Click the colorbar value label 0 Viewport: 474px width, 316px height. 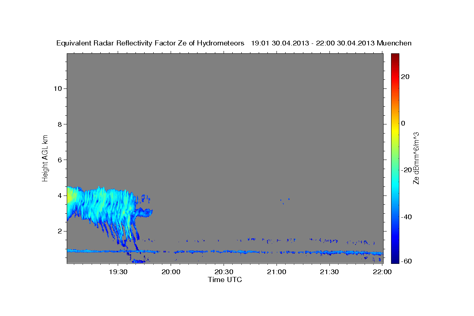403,123
